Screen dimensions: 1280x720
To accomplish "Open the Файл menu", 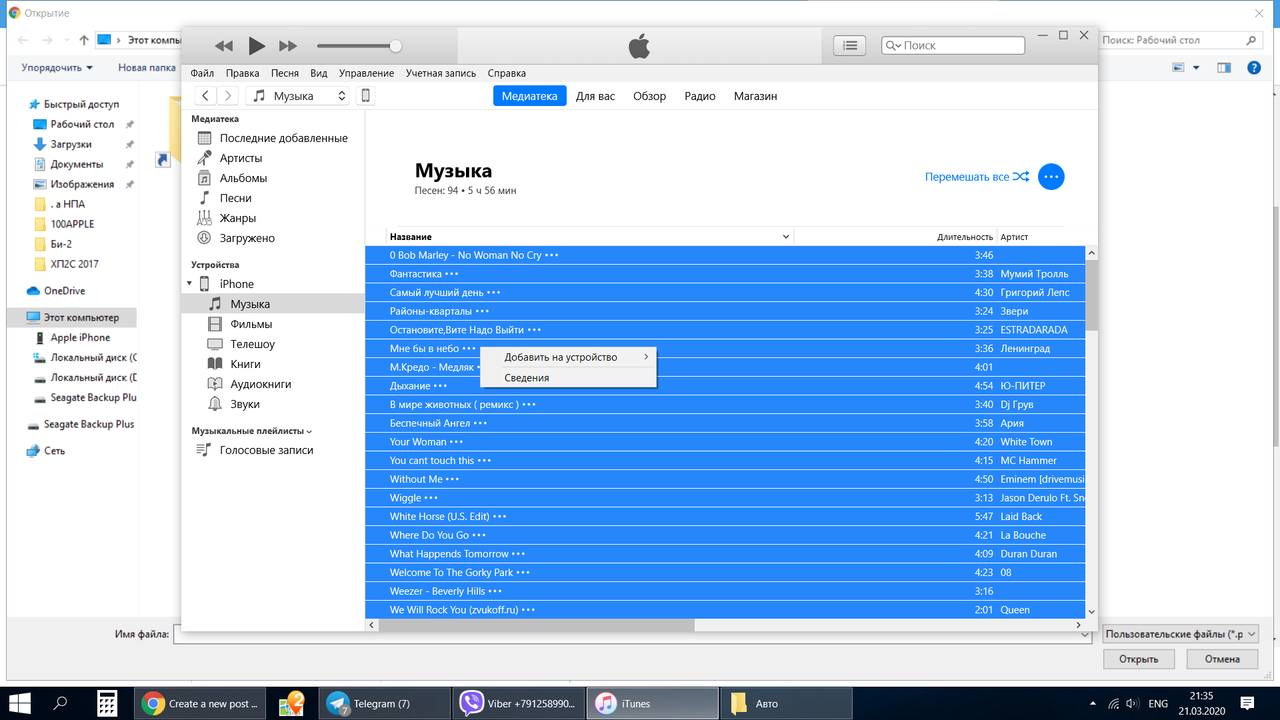I will (x=202, y=73).
